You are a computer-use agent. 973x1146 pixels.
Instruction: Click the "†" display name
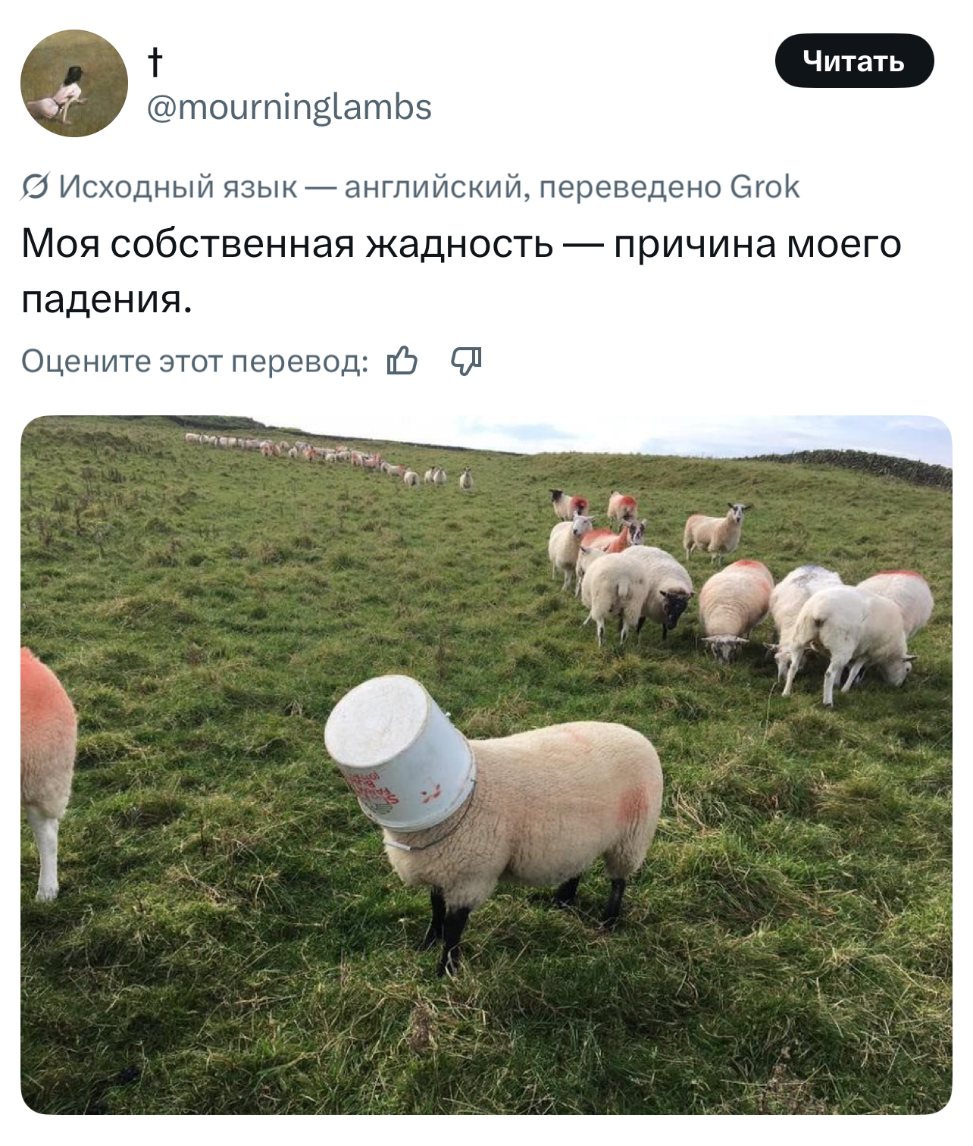[x=155, y=62]
